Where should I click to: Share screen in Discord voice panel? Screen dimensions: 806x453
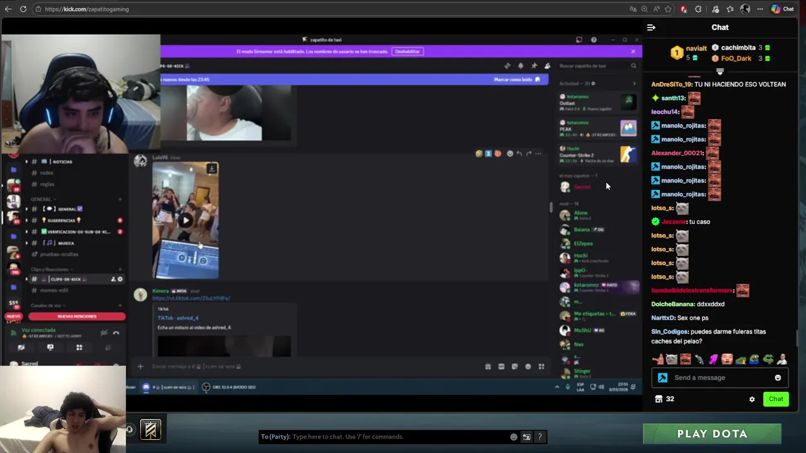coord(50,347)
